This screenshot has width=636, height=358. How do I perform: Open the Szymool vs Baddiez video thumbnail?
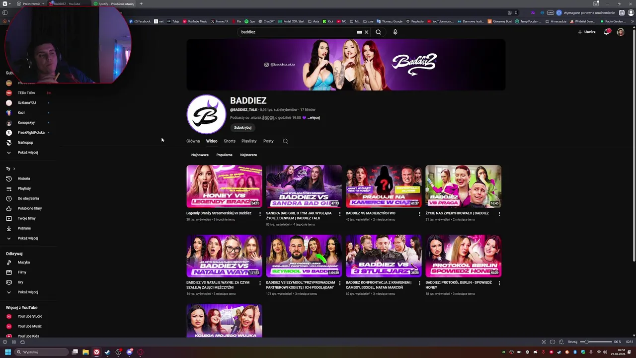pyautogui.click(x=304, y=256)
